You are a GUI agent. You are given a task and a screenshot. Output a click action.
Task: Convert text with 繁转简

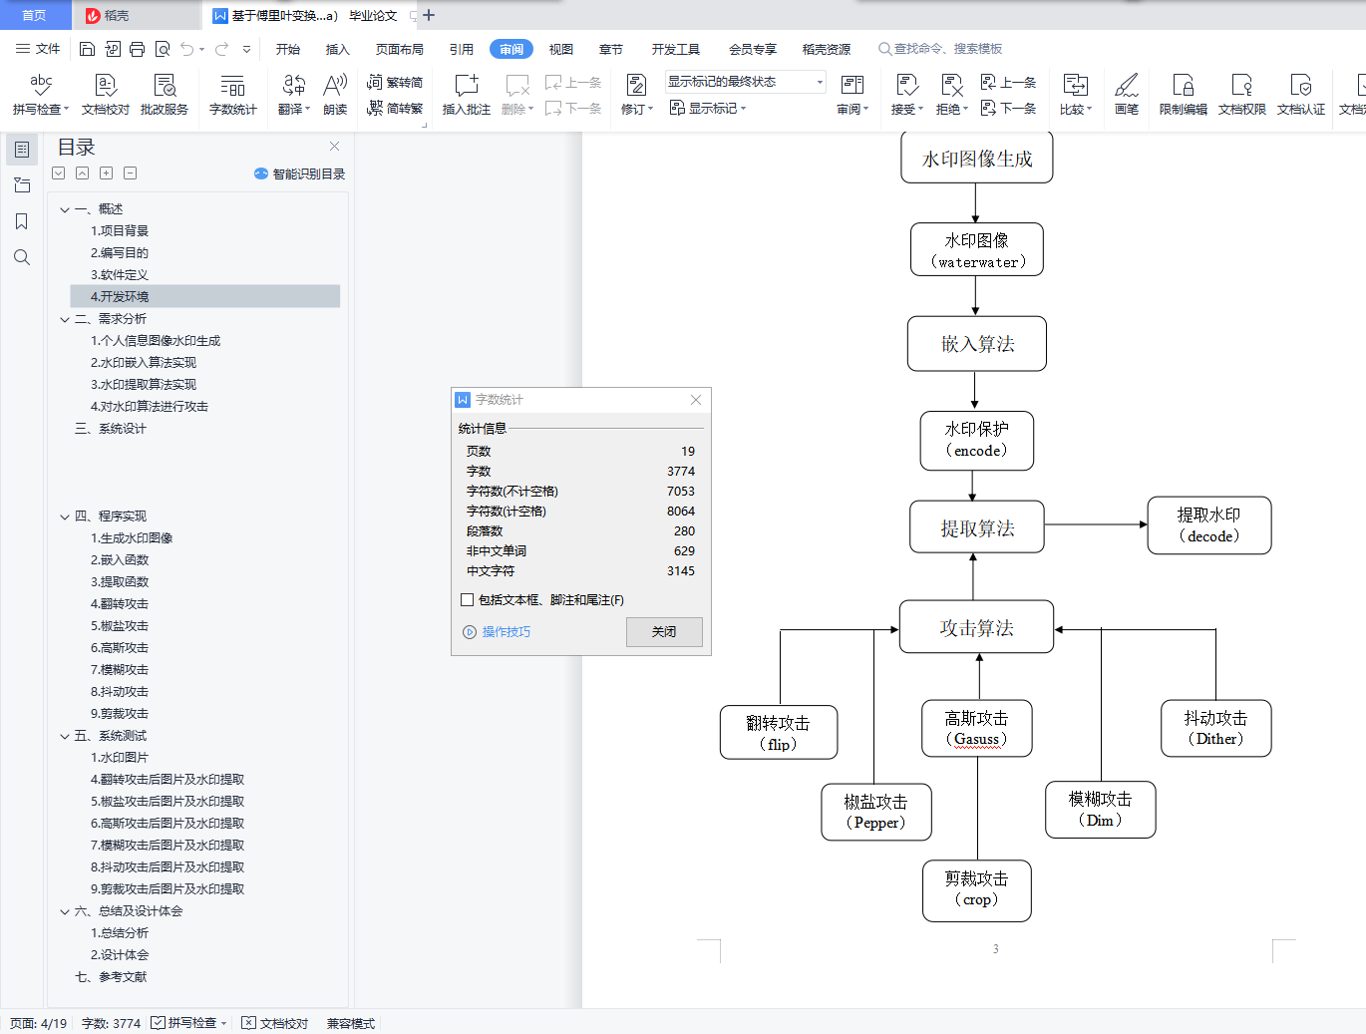[395, 83]
